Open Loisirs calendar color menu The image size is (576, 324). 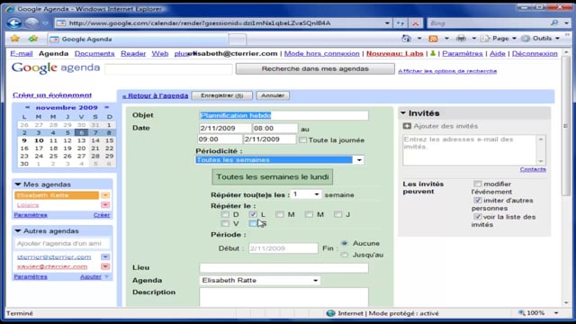click(105, 204)
